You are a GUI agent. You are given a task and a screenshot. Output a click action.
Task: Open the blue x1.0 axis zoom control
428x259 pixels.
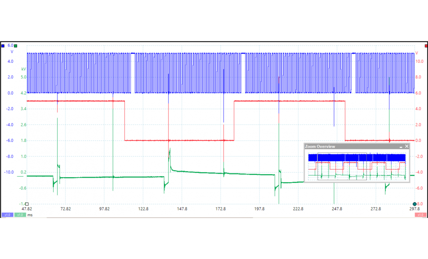7,215
